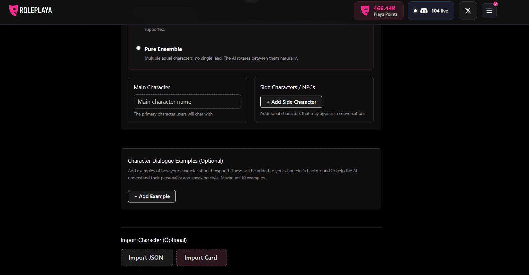Open the hamburger menu
Image resolution: width=529 pixels, height=275 pixels.
tap(489, 11)
